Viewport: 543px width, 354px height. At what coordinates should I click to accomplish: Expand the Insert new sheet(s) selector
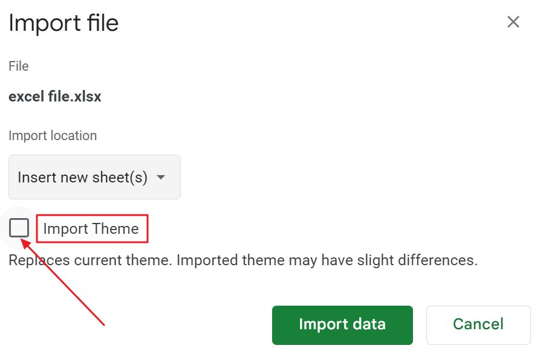[94, 177]
